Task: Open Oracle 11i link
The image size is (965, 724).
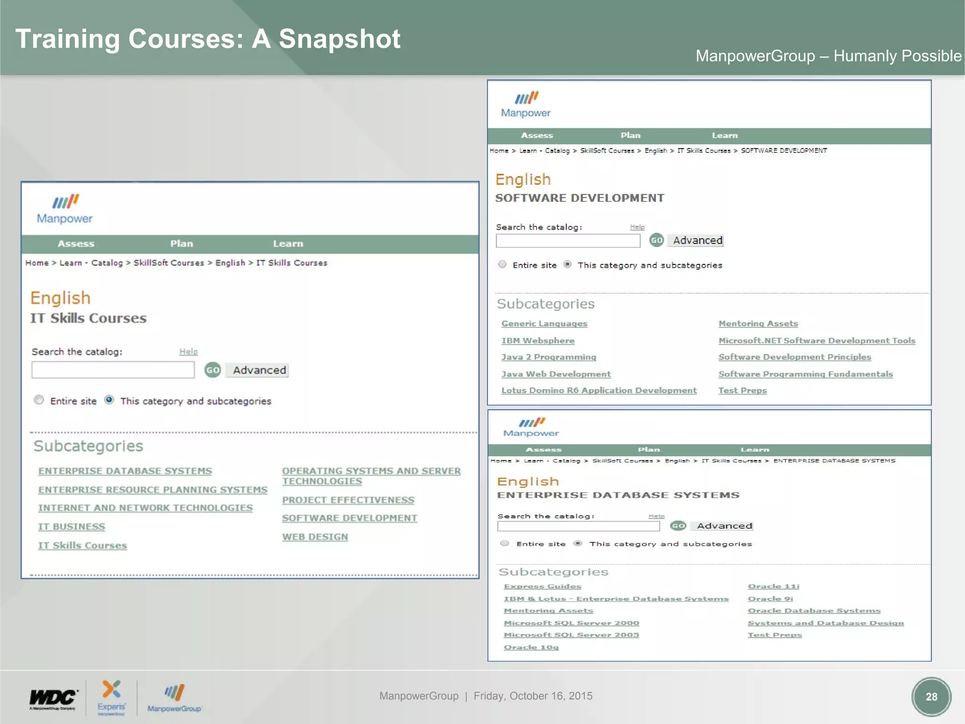Action: point(773,586)
